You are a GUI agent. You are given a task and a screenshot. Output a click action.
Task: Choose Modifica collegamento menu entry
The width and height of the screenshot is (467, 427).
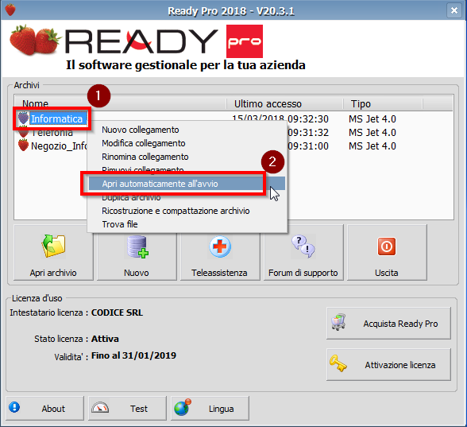pyautogui.click(x=187, y=143)
